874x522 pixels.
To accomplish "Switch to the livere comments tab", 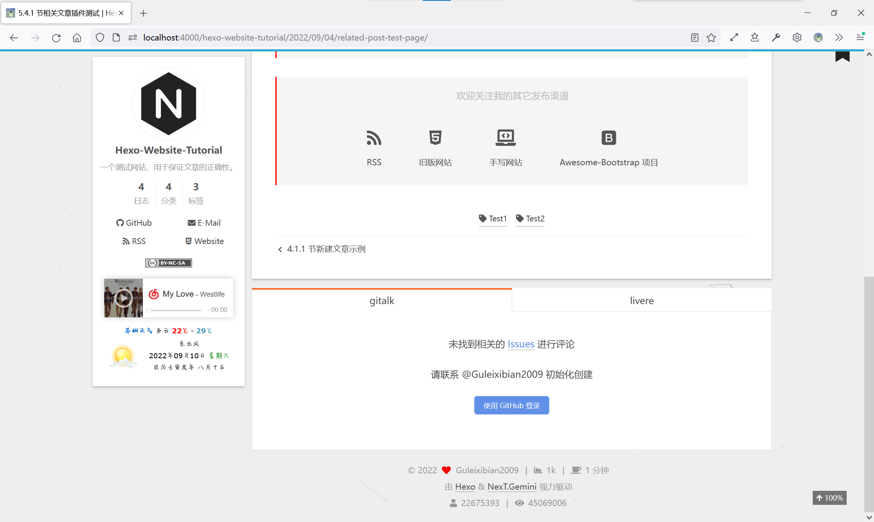I will pos(641,301).
